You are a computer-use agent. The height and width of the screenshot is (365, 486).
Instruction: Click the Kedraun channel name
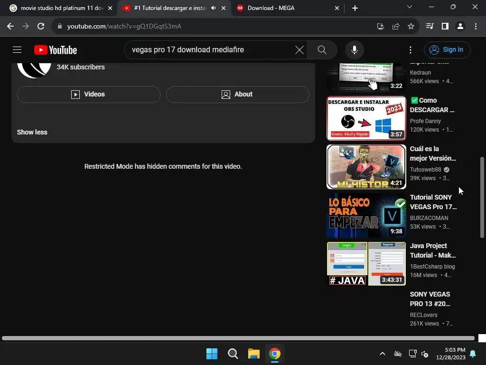[421, 73]
